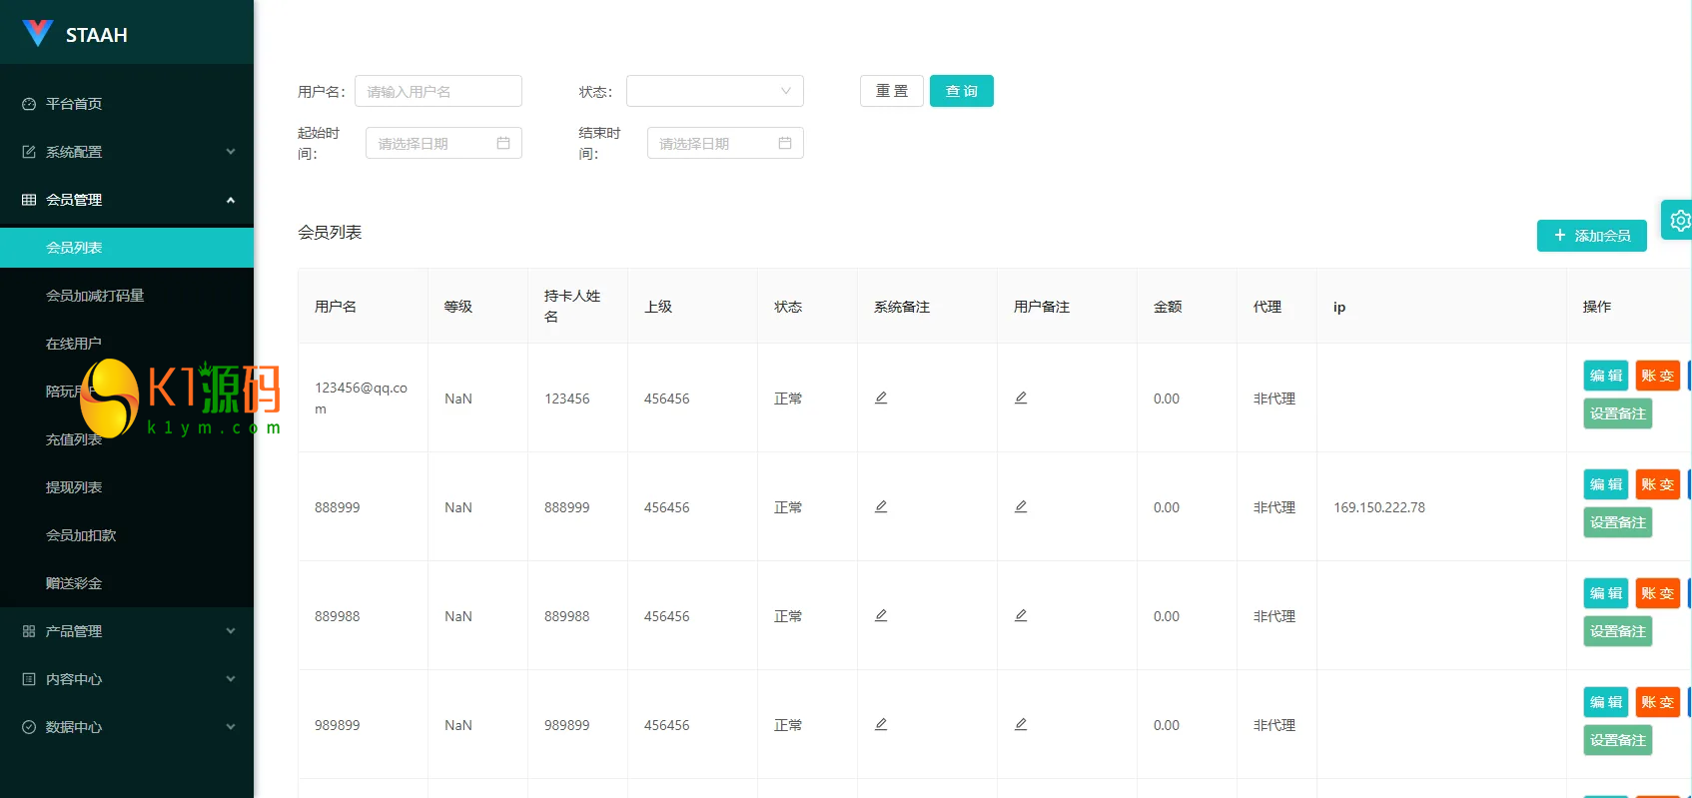Click 账变 for user 889988
The width and height of the screenshot is (1692, 798).
pyautogui.click(x=1658, y=593)
